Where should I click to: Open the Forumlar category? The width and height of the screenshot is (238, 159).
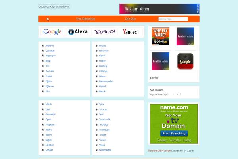pyautogui.click(x=104, y=50)
